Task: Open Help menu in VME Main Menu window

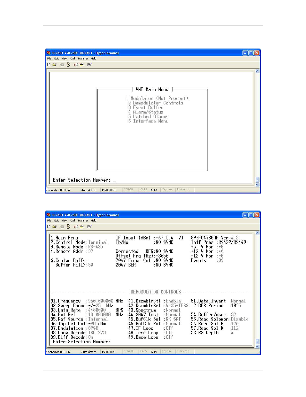Action: point(93,59)
